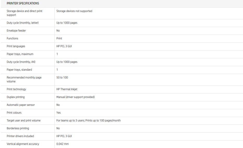Click the 'Automatic paper sensor' label
Viewport: 243px width, 148px height.
[21, 105]
